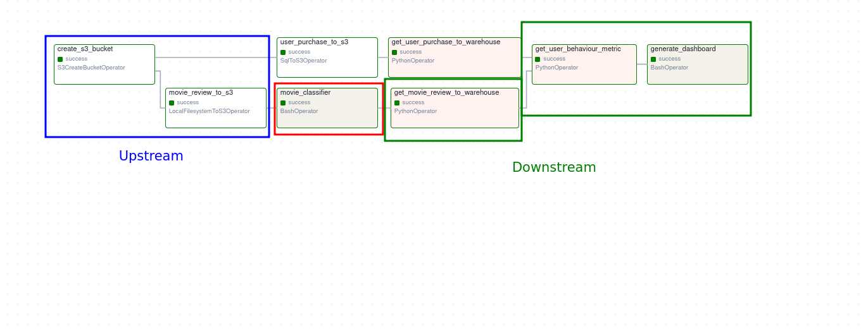861x331 pixels.
Task: Click success status square in generate_dashboard node
Action: (653, 59)
